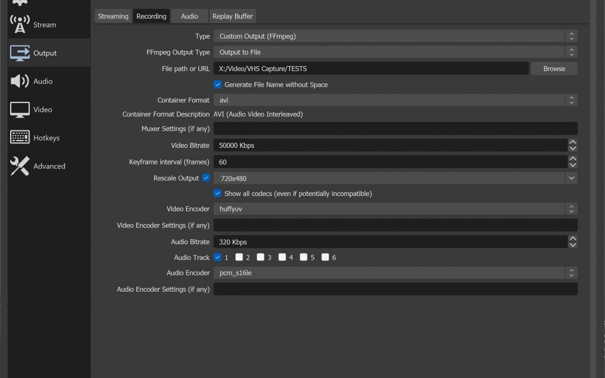
Task: Open the Stream settings antenna icon
Action: coord(20,25)
